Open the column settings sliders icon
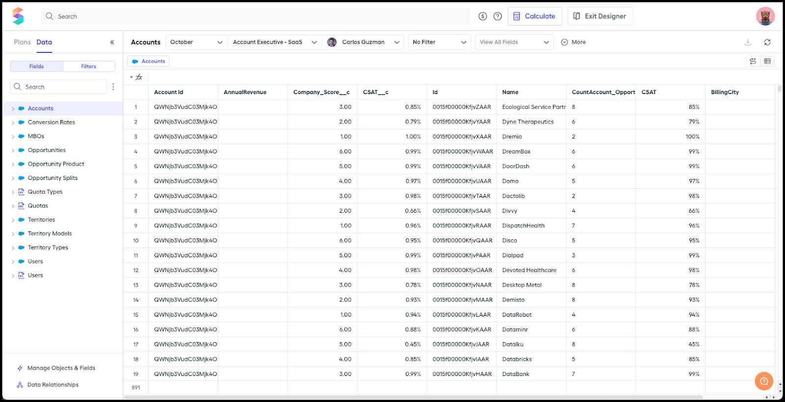This screenshot has width=785, height=402. tap(753, 61)
